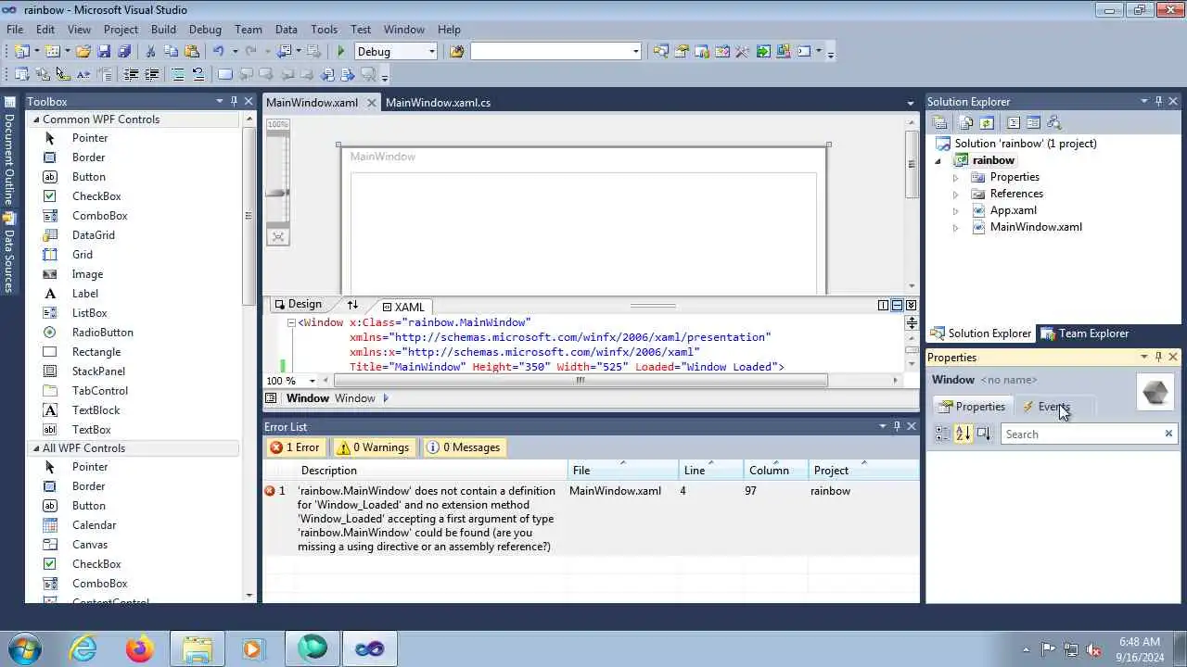The height and width of the screenshot is (667, 1187).
Task: Switch to the MainWindow.xaml.cs tab
Action: (x=438, y=103)
